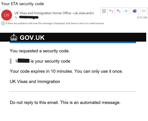Select the email subject Your ETA security code

click(x=23, y=4)
